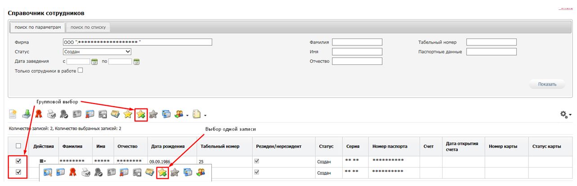577x186 pixels.
Task: Click the grey star remove icon in the main toolbar
Action: point(154,114)
